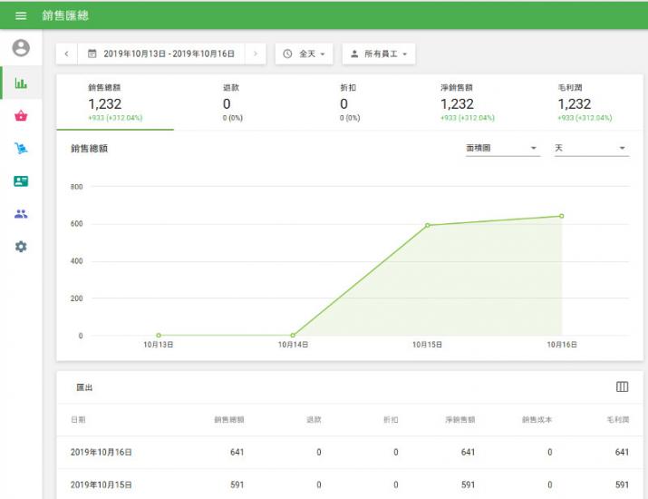This screenshot has height=499, width=648.
Task: Open the 面積圖 chart type dropdown
Action: point(503,148)
